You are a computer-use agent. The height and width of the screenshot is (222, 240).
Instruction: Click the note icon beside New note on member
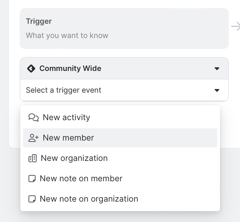click(32, 179)
